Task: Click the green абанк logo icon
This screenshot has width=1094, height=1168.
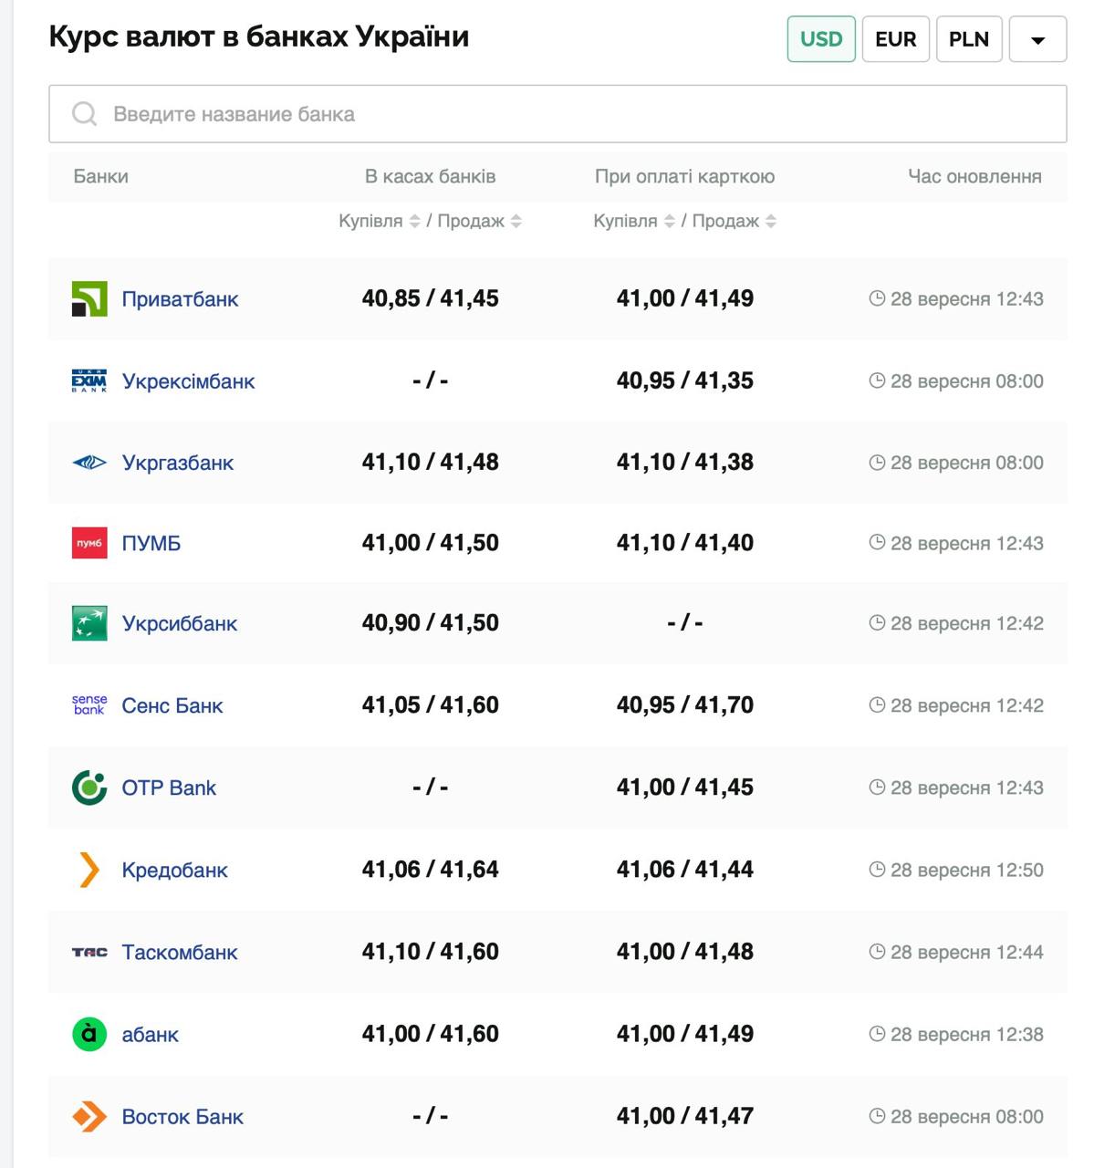Action: 89,1034
